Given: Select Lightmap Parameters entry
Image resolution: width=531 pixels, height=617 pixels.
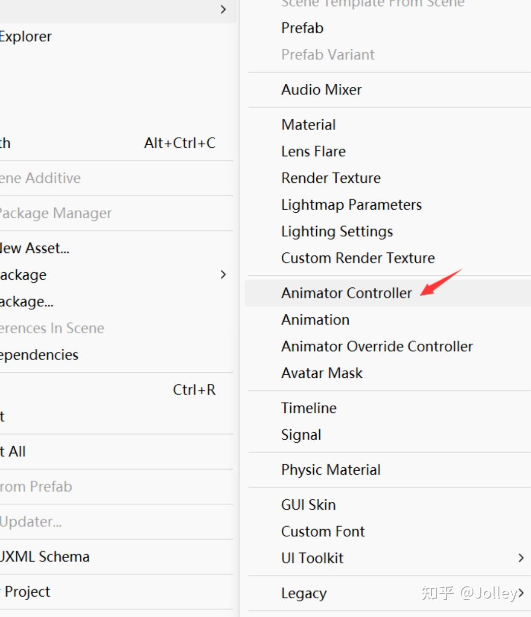Looking at the screenshot, I should [351, 205].
